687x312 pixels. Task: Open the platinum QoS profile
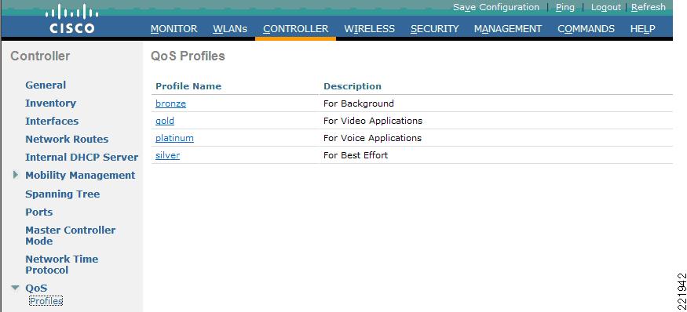tap(174, 138)
